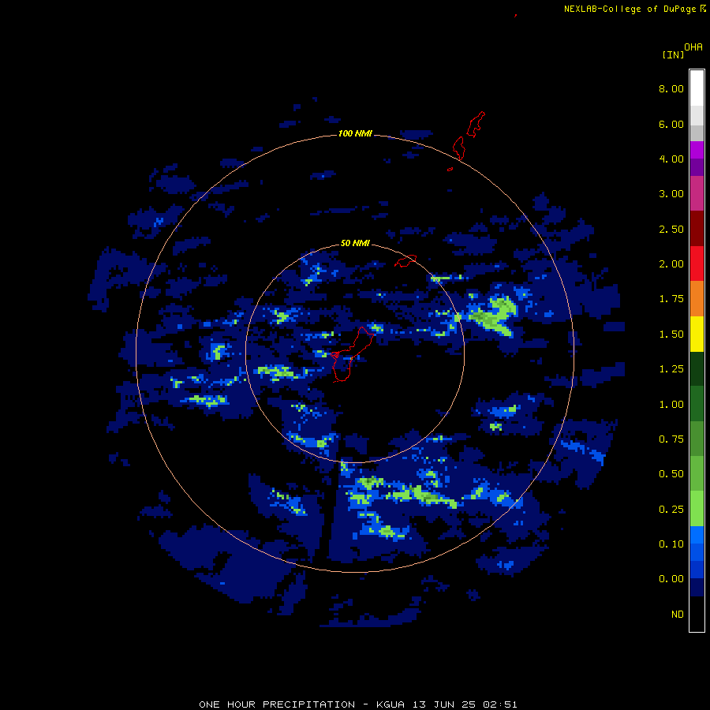The width and height of the screenshot is (710, 710).
Task: Pick the darkest green swatch beside 1.25
Action: point(697,368)
